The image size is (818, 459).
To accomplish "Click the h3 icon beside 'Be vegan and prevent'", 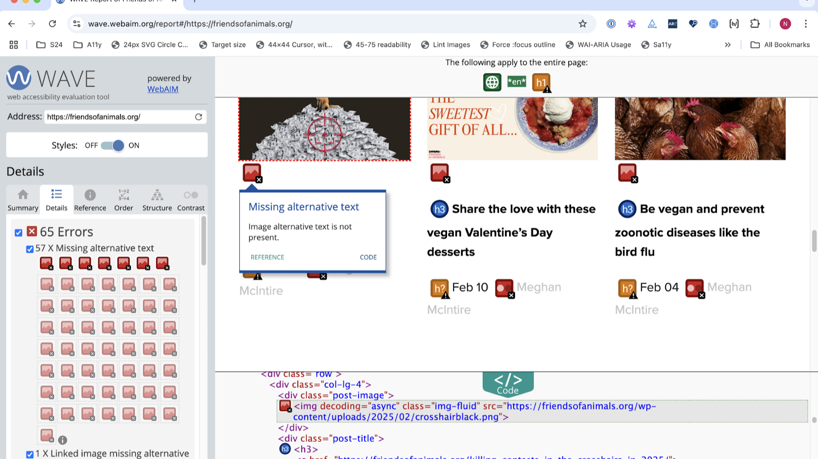I will 626,209.
